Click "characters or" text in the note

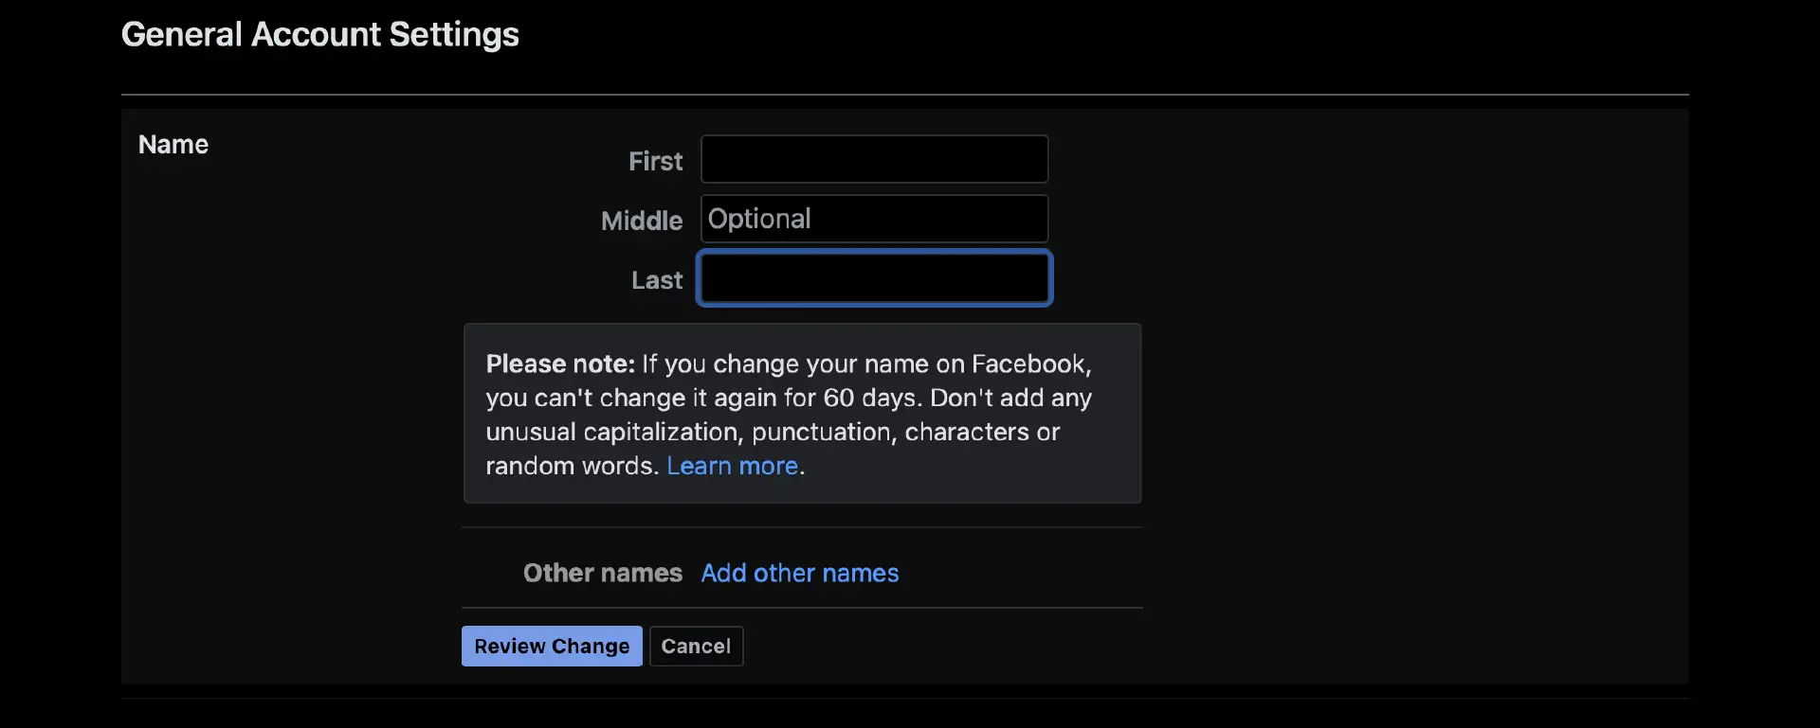(x=982, y=432)
